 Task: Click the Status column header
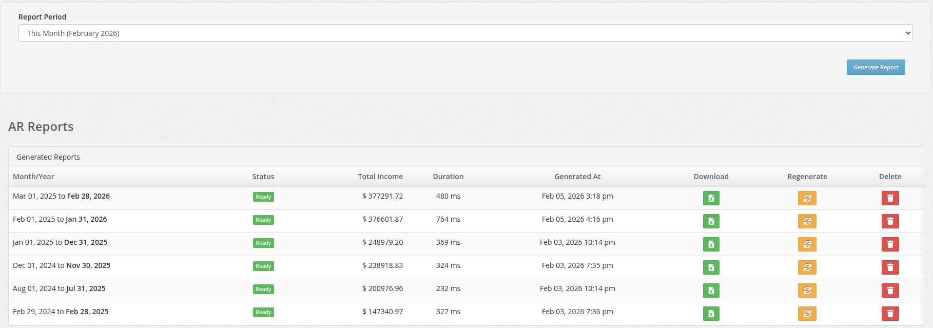[x=263, y=177]
